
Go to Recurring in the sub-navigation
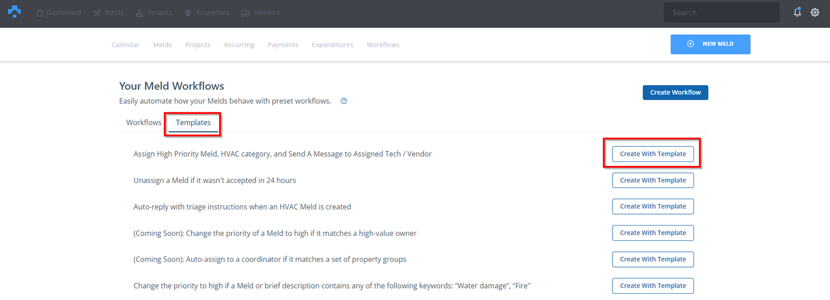pos(239,45)
